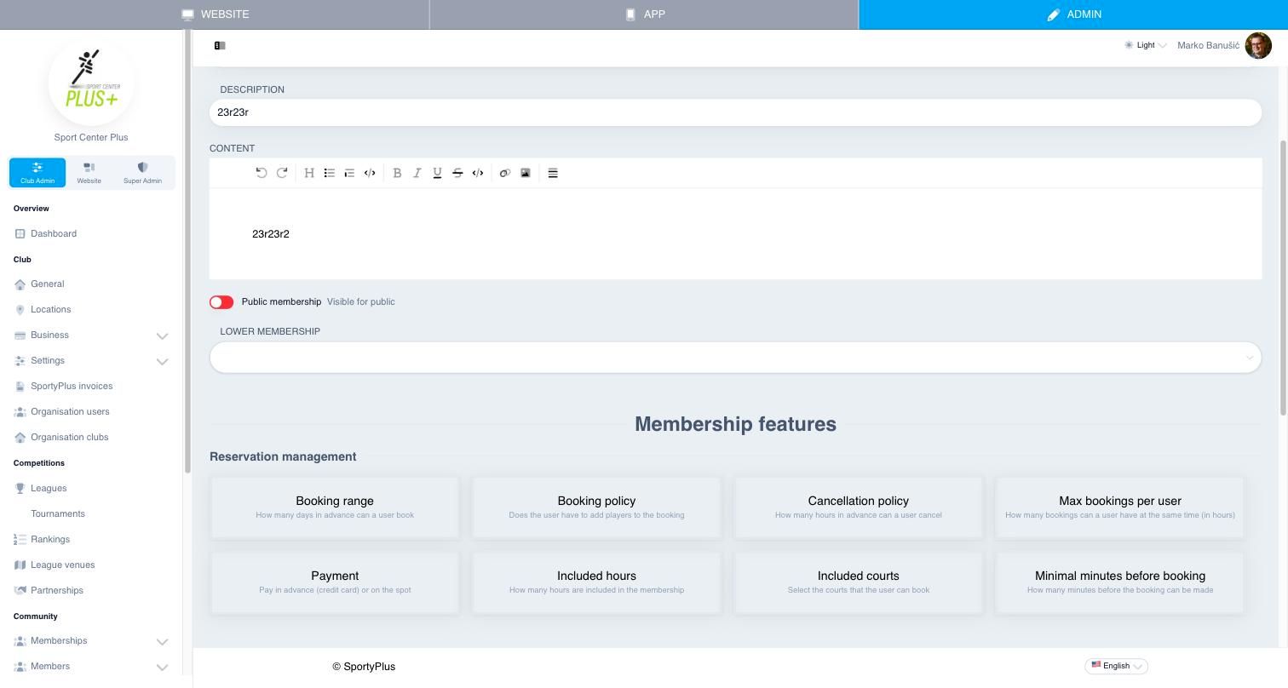The width and height of the screenshot is (1288, 688).
Task: Insert a hyperlink in the content
Action: coord(505,173)
